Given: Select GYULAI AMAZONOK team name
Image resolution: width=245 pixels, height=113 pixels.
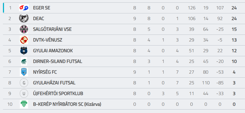Looking at the screenshot, I should 53,51.
